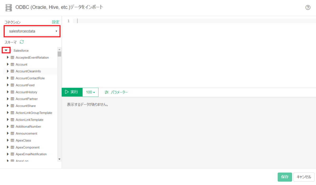Click the parameter sliders icon
This screenshot has width=316, height=185.
[106, 92]
